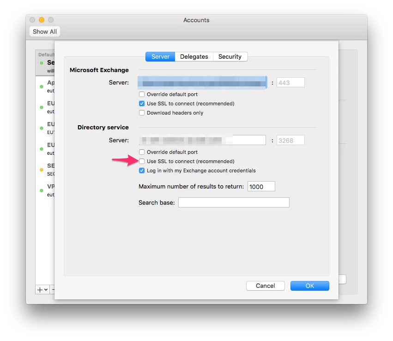Image resolution: width=393 pixels, height=341 pixels.
Task: Enable Download headers only
Action: (x=142, y=113)
